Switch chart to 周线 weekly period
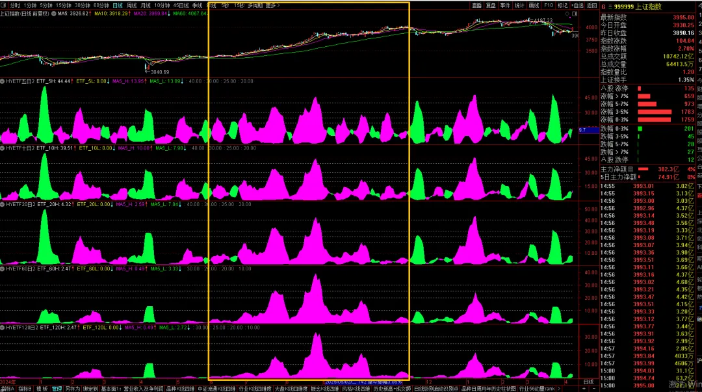 tap(131, 5)
